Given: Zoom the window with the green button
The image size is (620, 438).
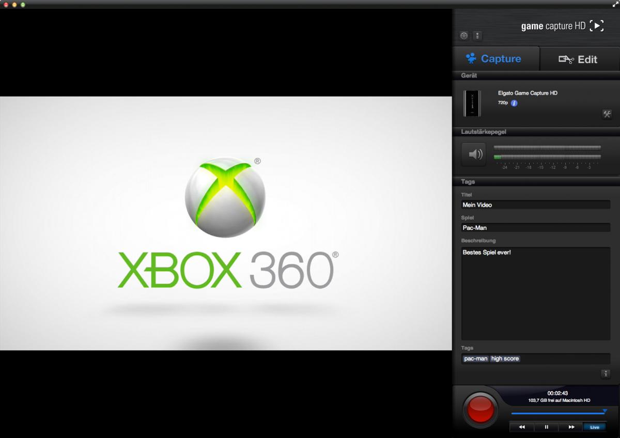Looking at the screenshot, I should point(23,5).
